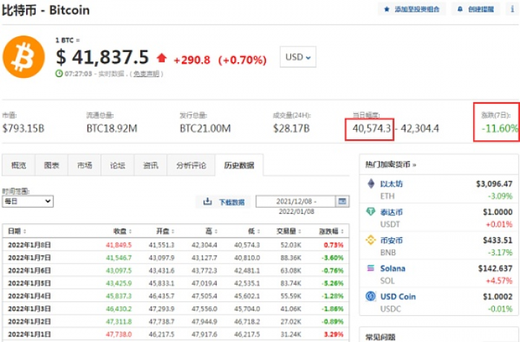Viewport: 520px width, 342px height.
Task: Click the 2022年1月1日 row date
Action: click(29, 334)
